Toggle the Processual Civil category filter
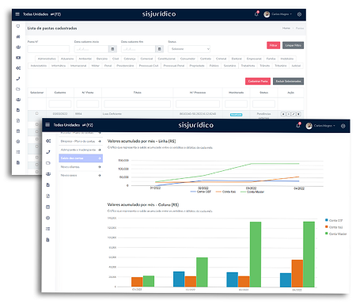The image size is (356, 304). coord(149,66)
